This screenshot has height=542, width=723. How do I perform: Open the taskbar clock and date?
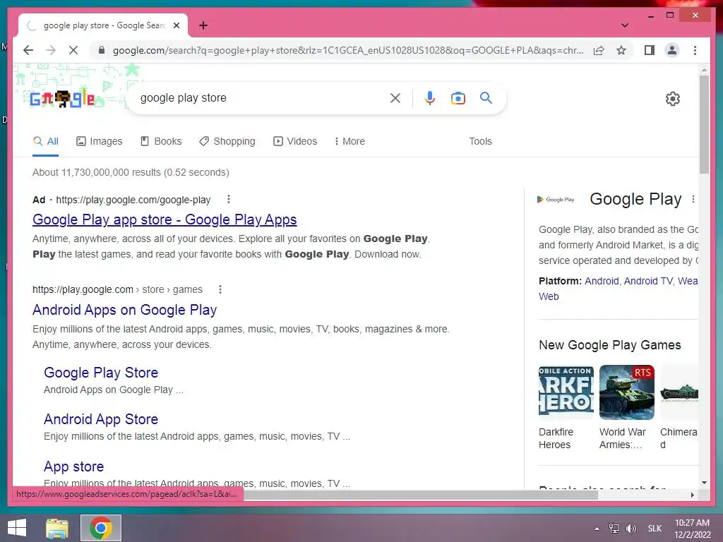[692, 529]
